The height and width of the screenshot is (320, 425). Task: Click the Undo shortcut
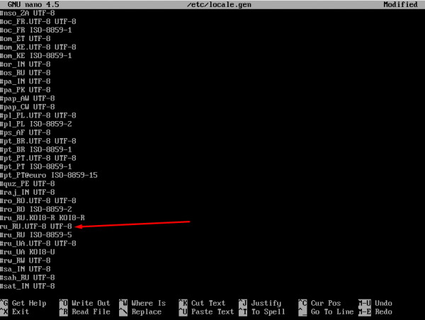(375, 303)
